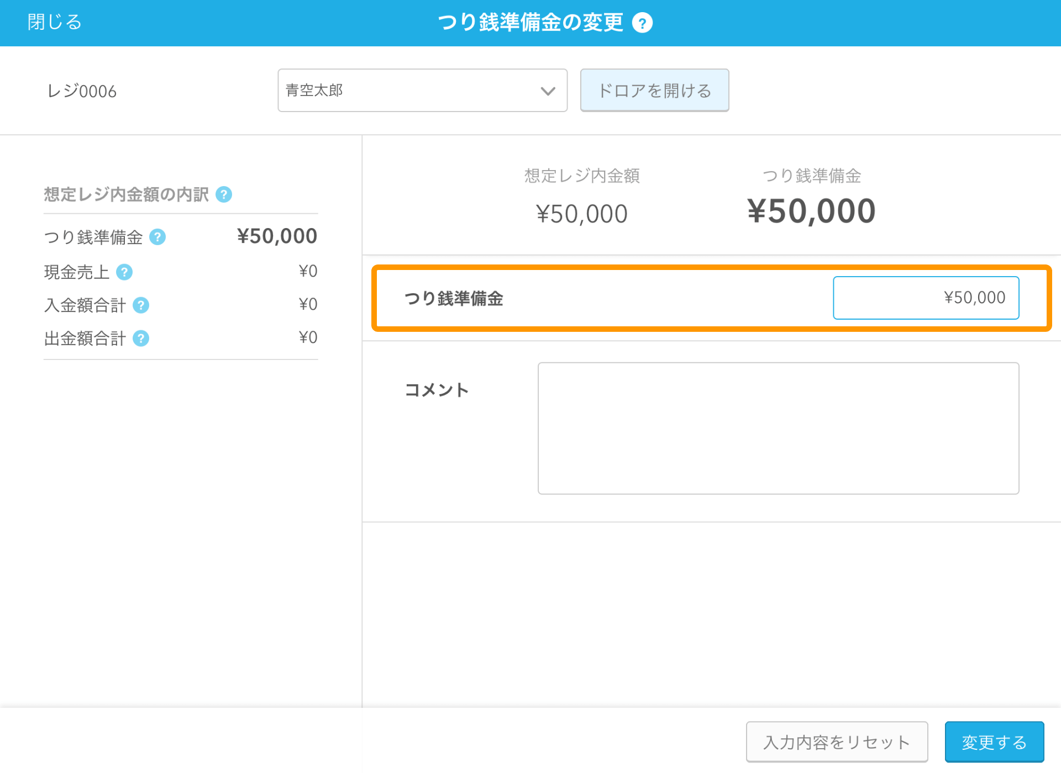
Task: Select the help icon near the left panel heading
Action: point(224,194)
